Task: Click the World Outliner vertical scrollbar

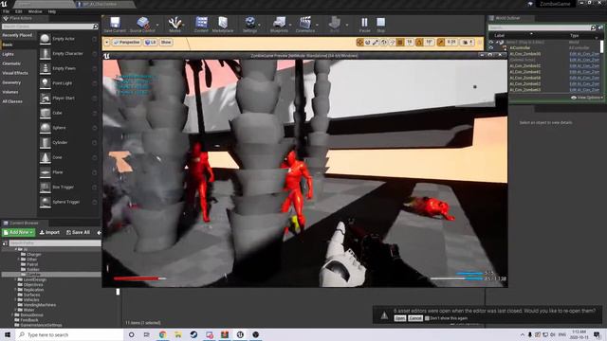Action: click(601, 46)
